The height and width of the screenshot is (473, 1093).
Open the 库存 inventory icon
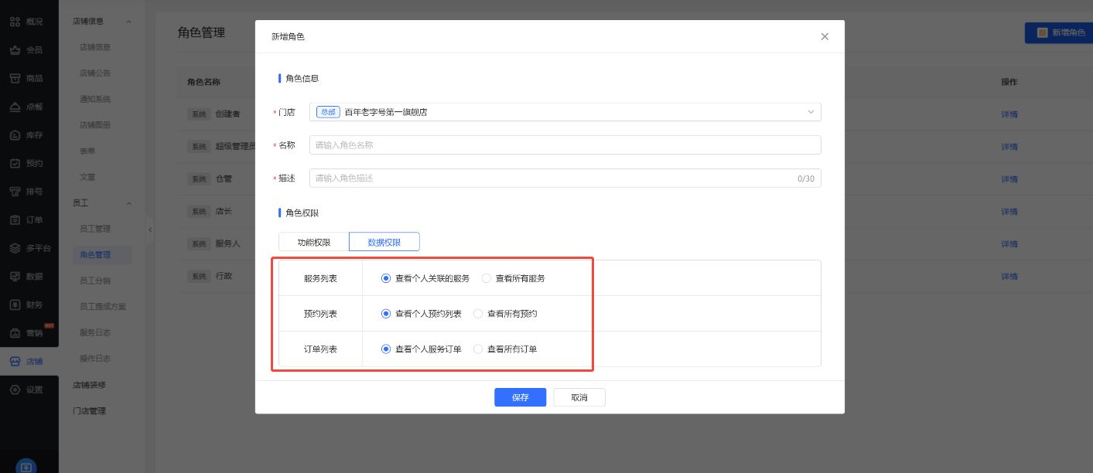click(x=15, y=135)
